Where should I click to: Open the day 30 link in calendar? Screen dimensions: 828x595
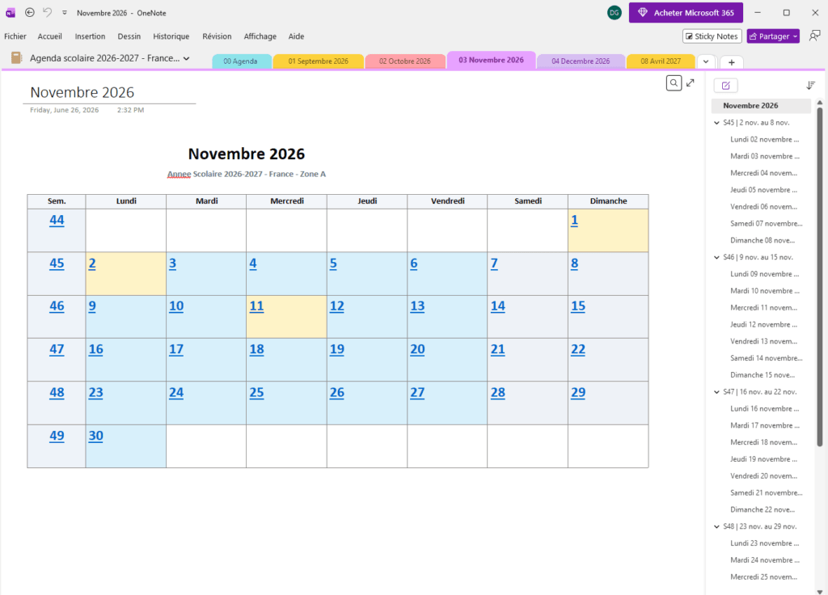click(x=95, y=436)
